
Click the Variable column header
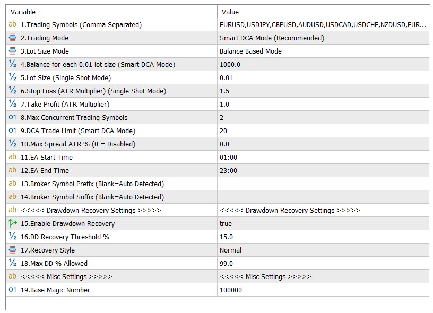point(23,12)
